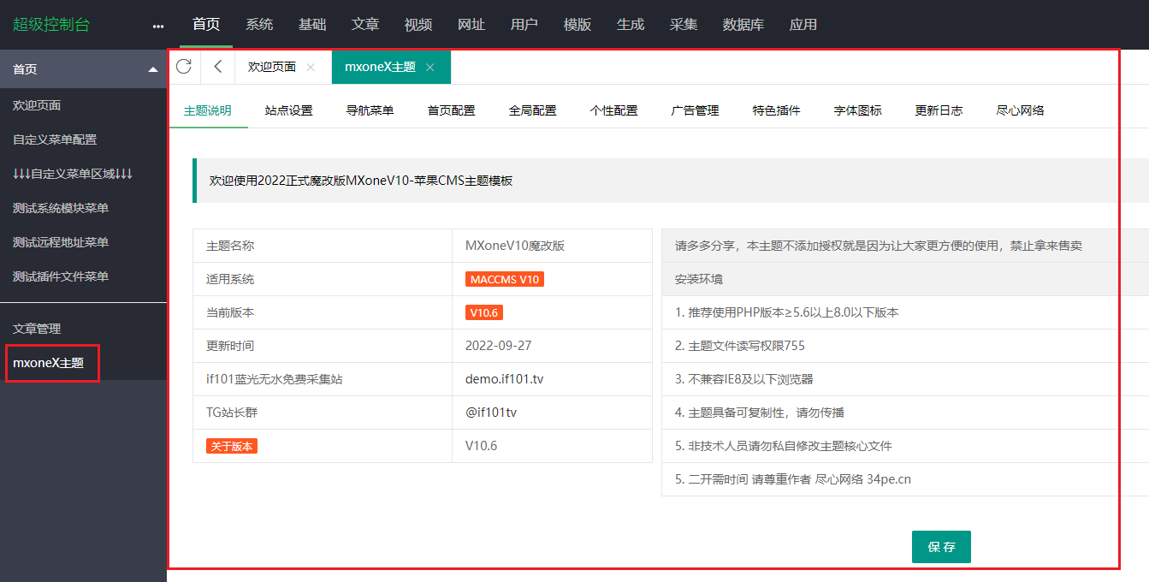Close the 欢迎页面 tab

click(311, 67)
